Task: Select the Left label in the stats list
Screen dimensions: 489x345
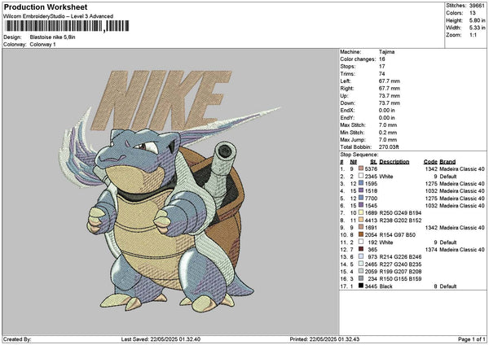Action: click(345, 81)
